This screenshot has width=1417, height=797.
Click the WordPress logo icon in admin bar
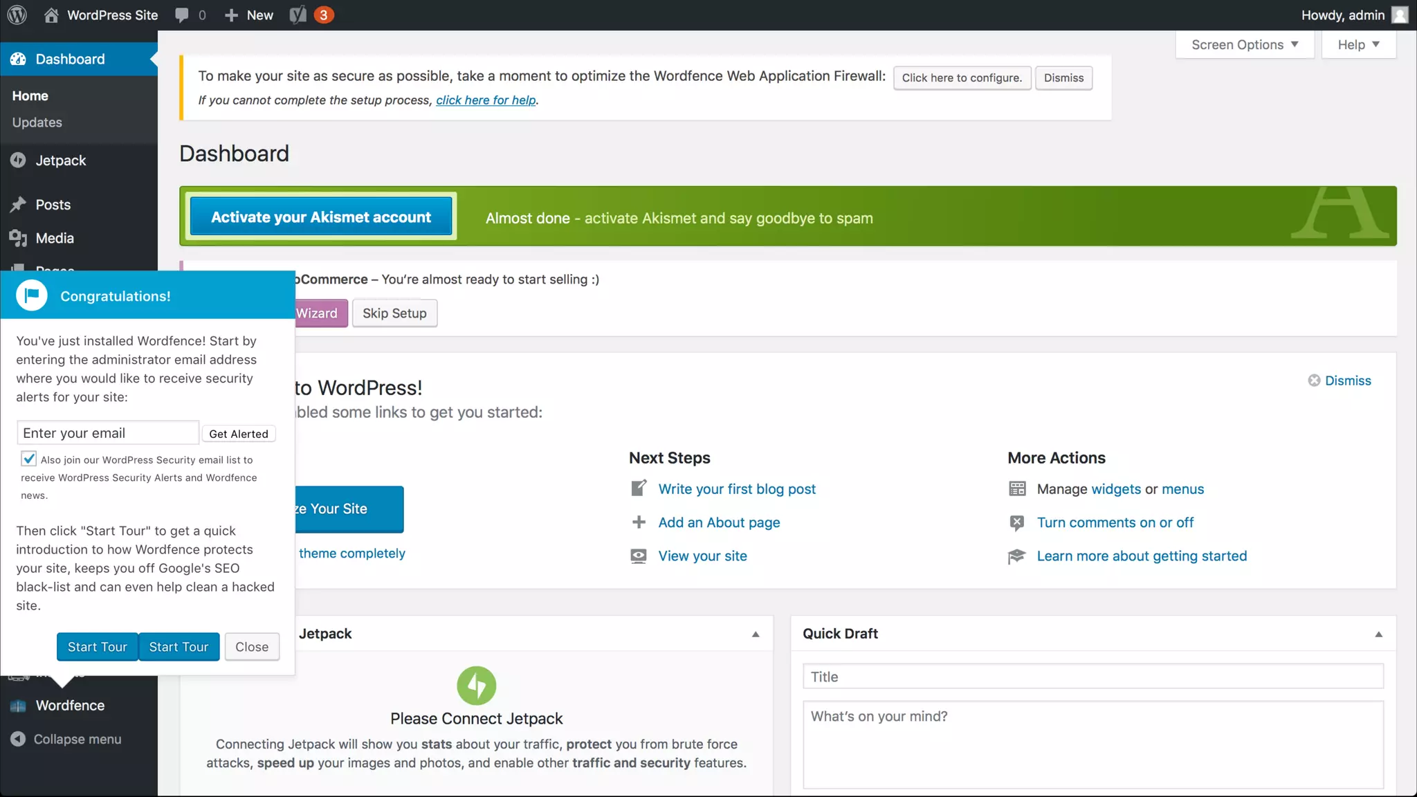(17, 15)
